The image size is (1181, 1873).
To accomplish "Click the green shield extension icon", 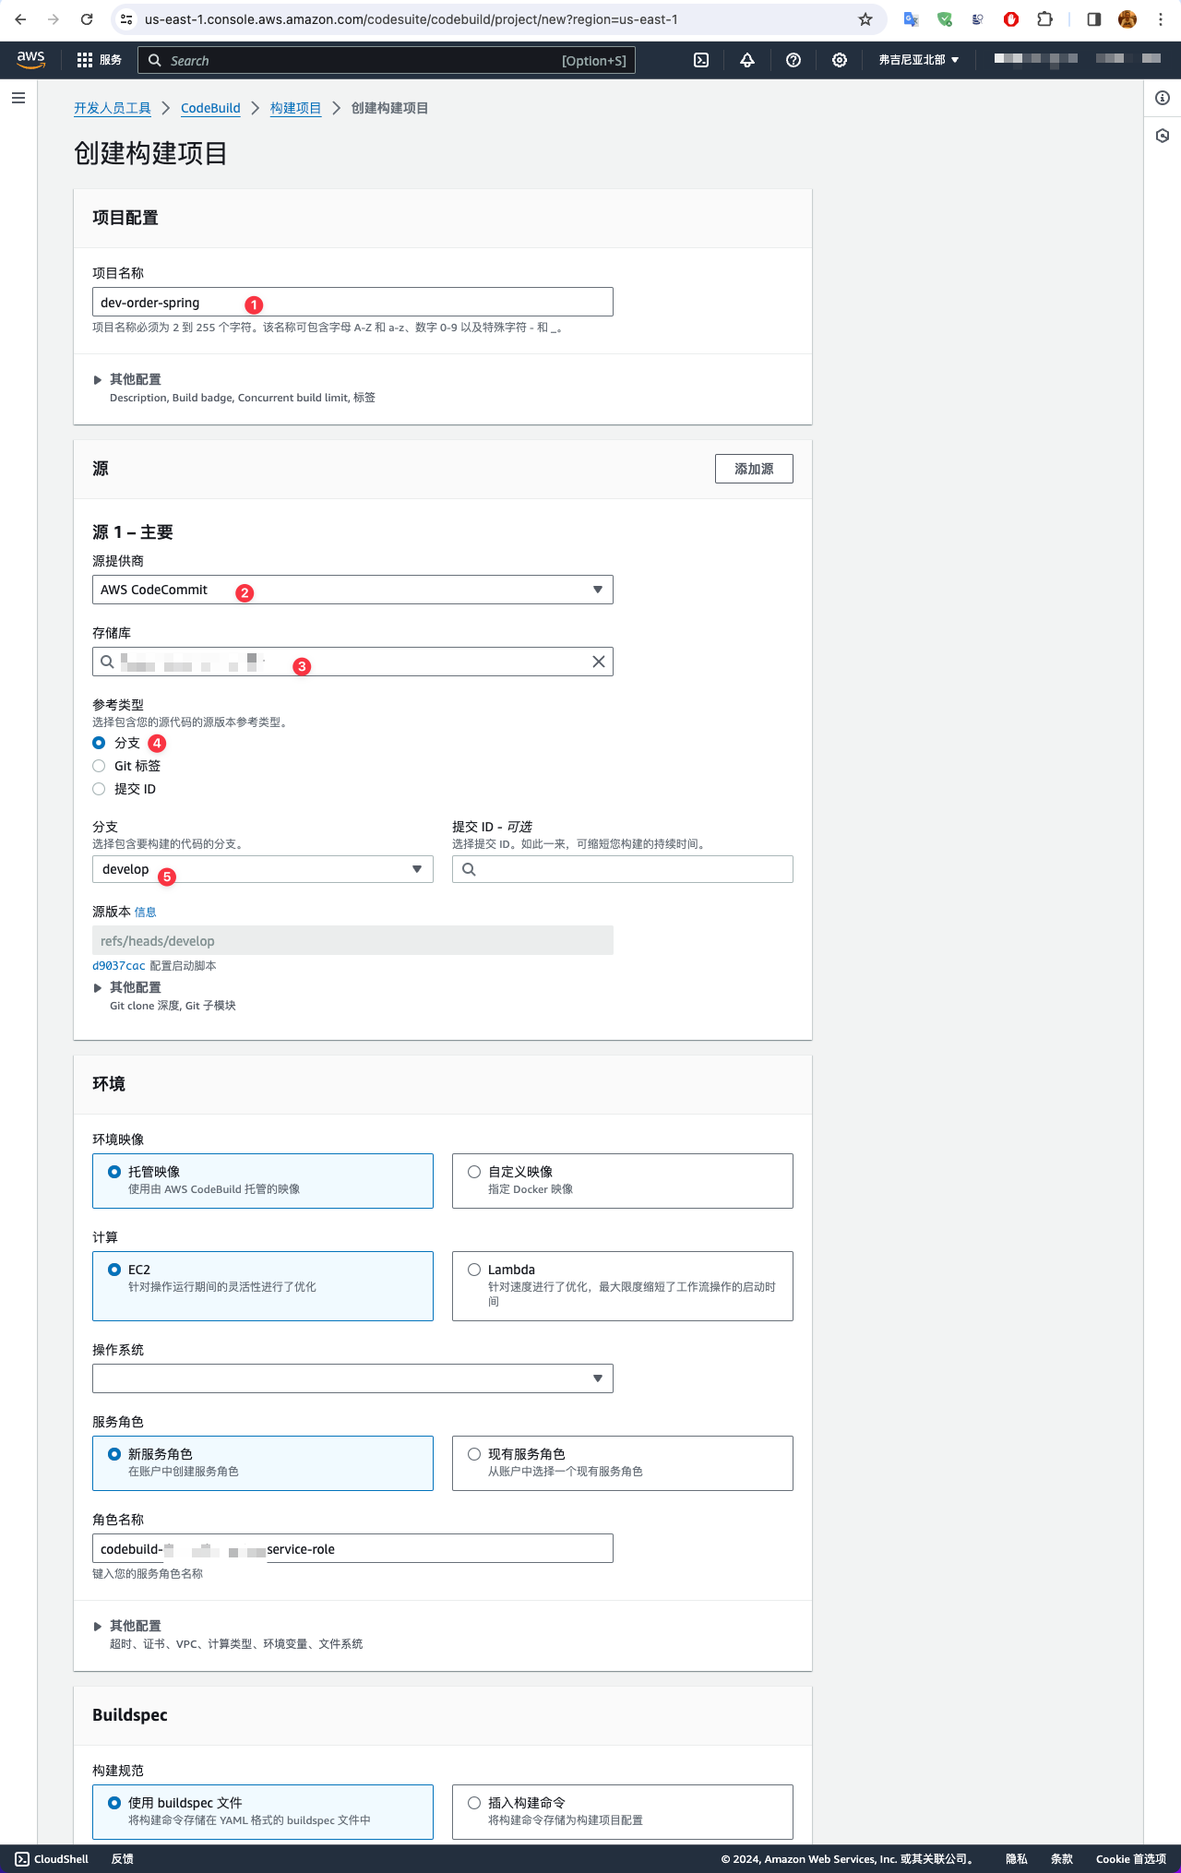I will point(945,19).
